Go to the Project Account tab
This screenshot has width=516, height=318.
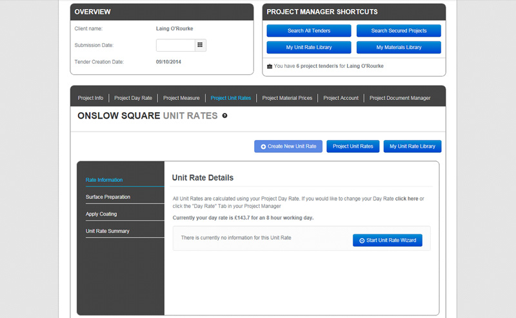coord(341,98)
